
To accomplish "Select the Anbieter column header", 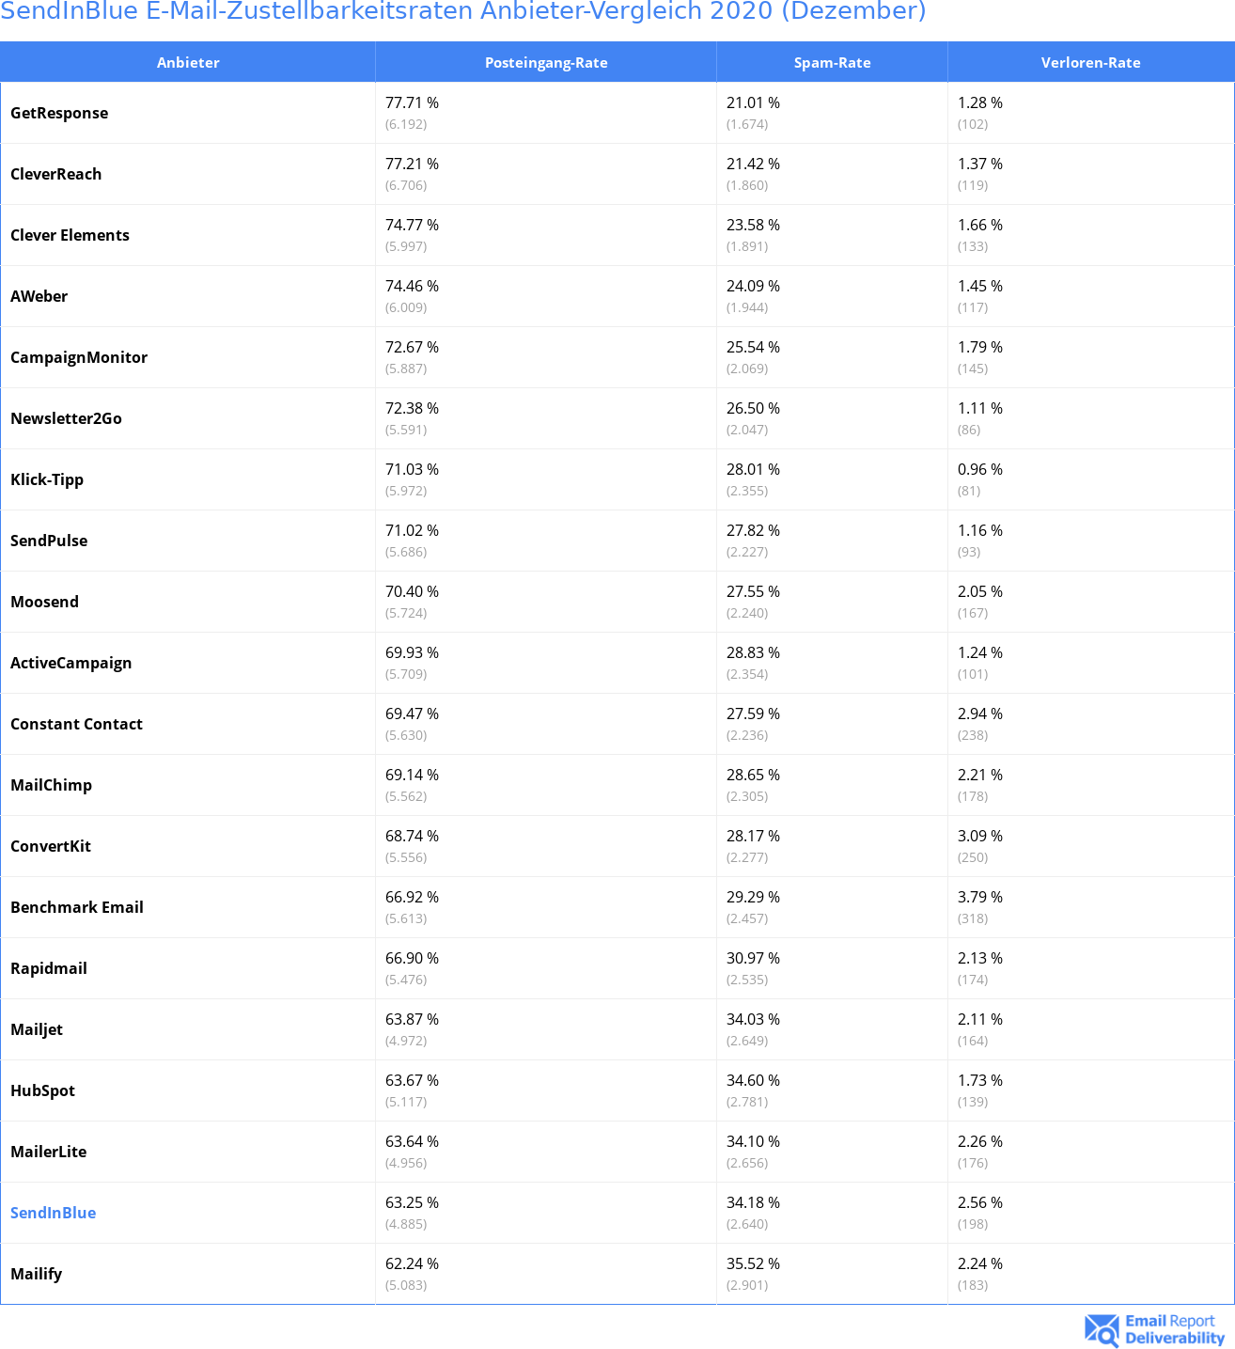I will click(x=188, y=62).
